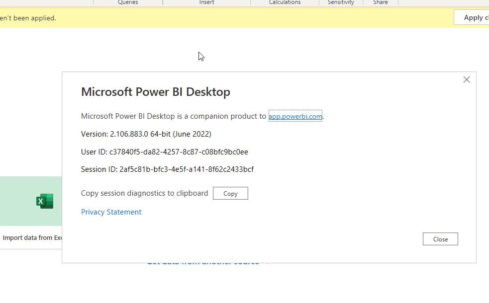Click the Sensitivity ribbon group label
Viewport: 489px width, 303px height.
(341, 2)
